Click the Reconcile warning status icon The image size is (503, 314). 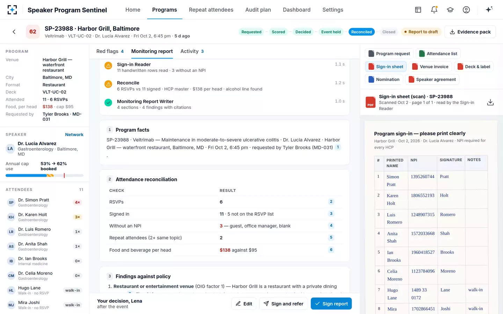click(108, 84)
